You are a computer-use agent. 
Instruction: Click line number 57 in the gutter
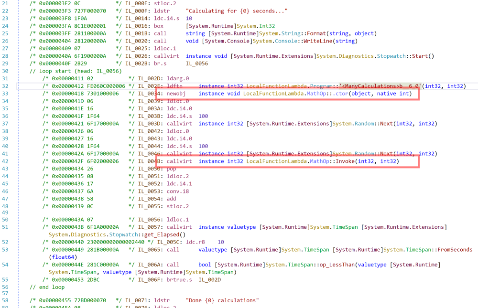coord(5,293)
